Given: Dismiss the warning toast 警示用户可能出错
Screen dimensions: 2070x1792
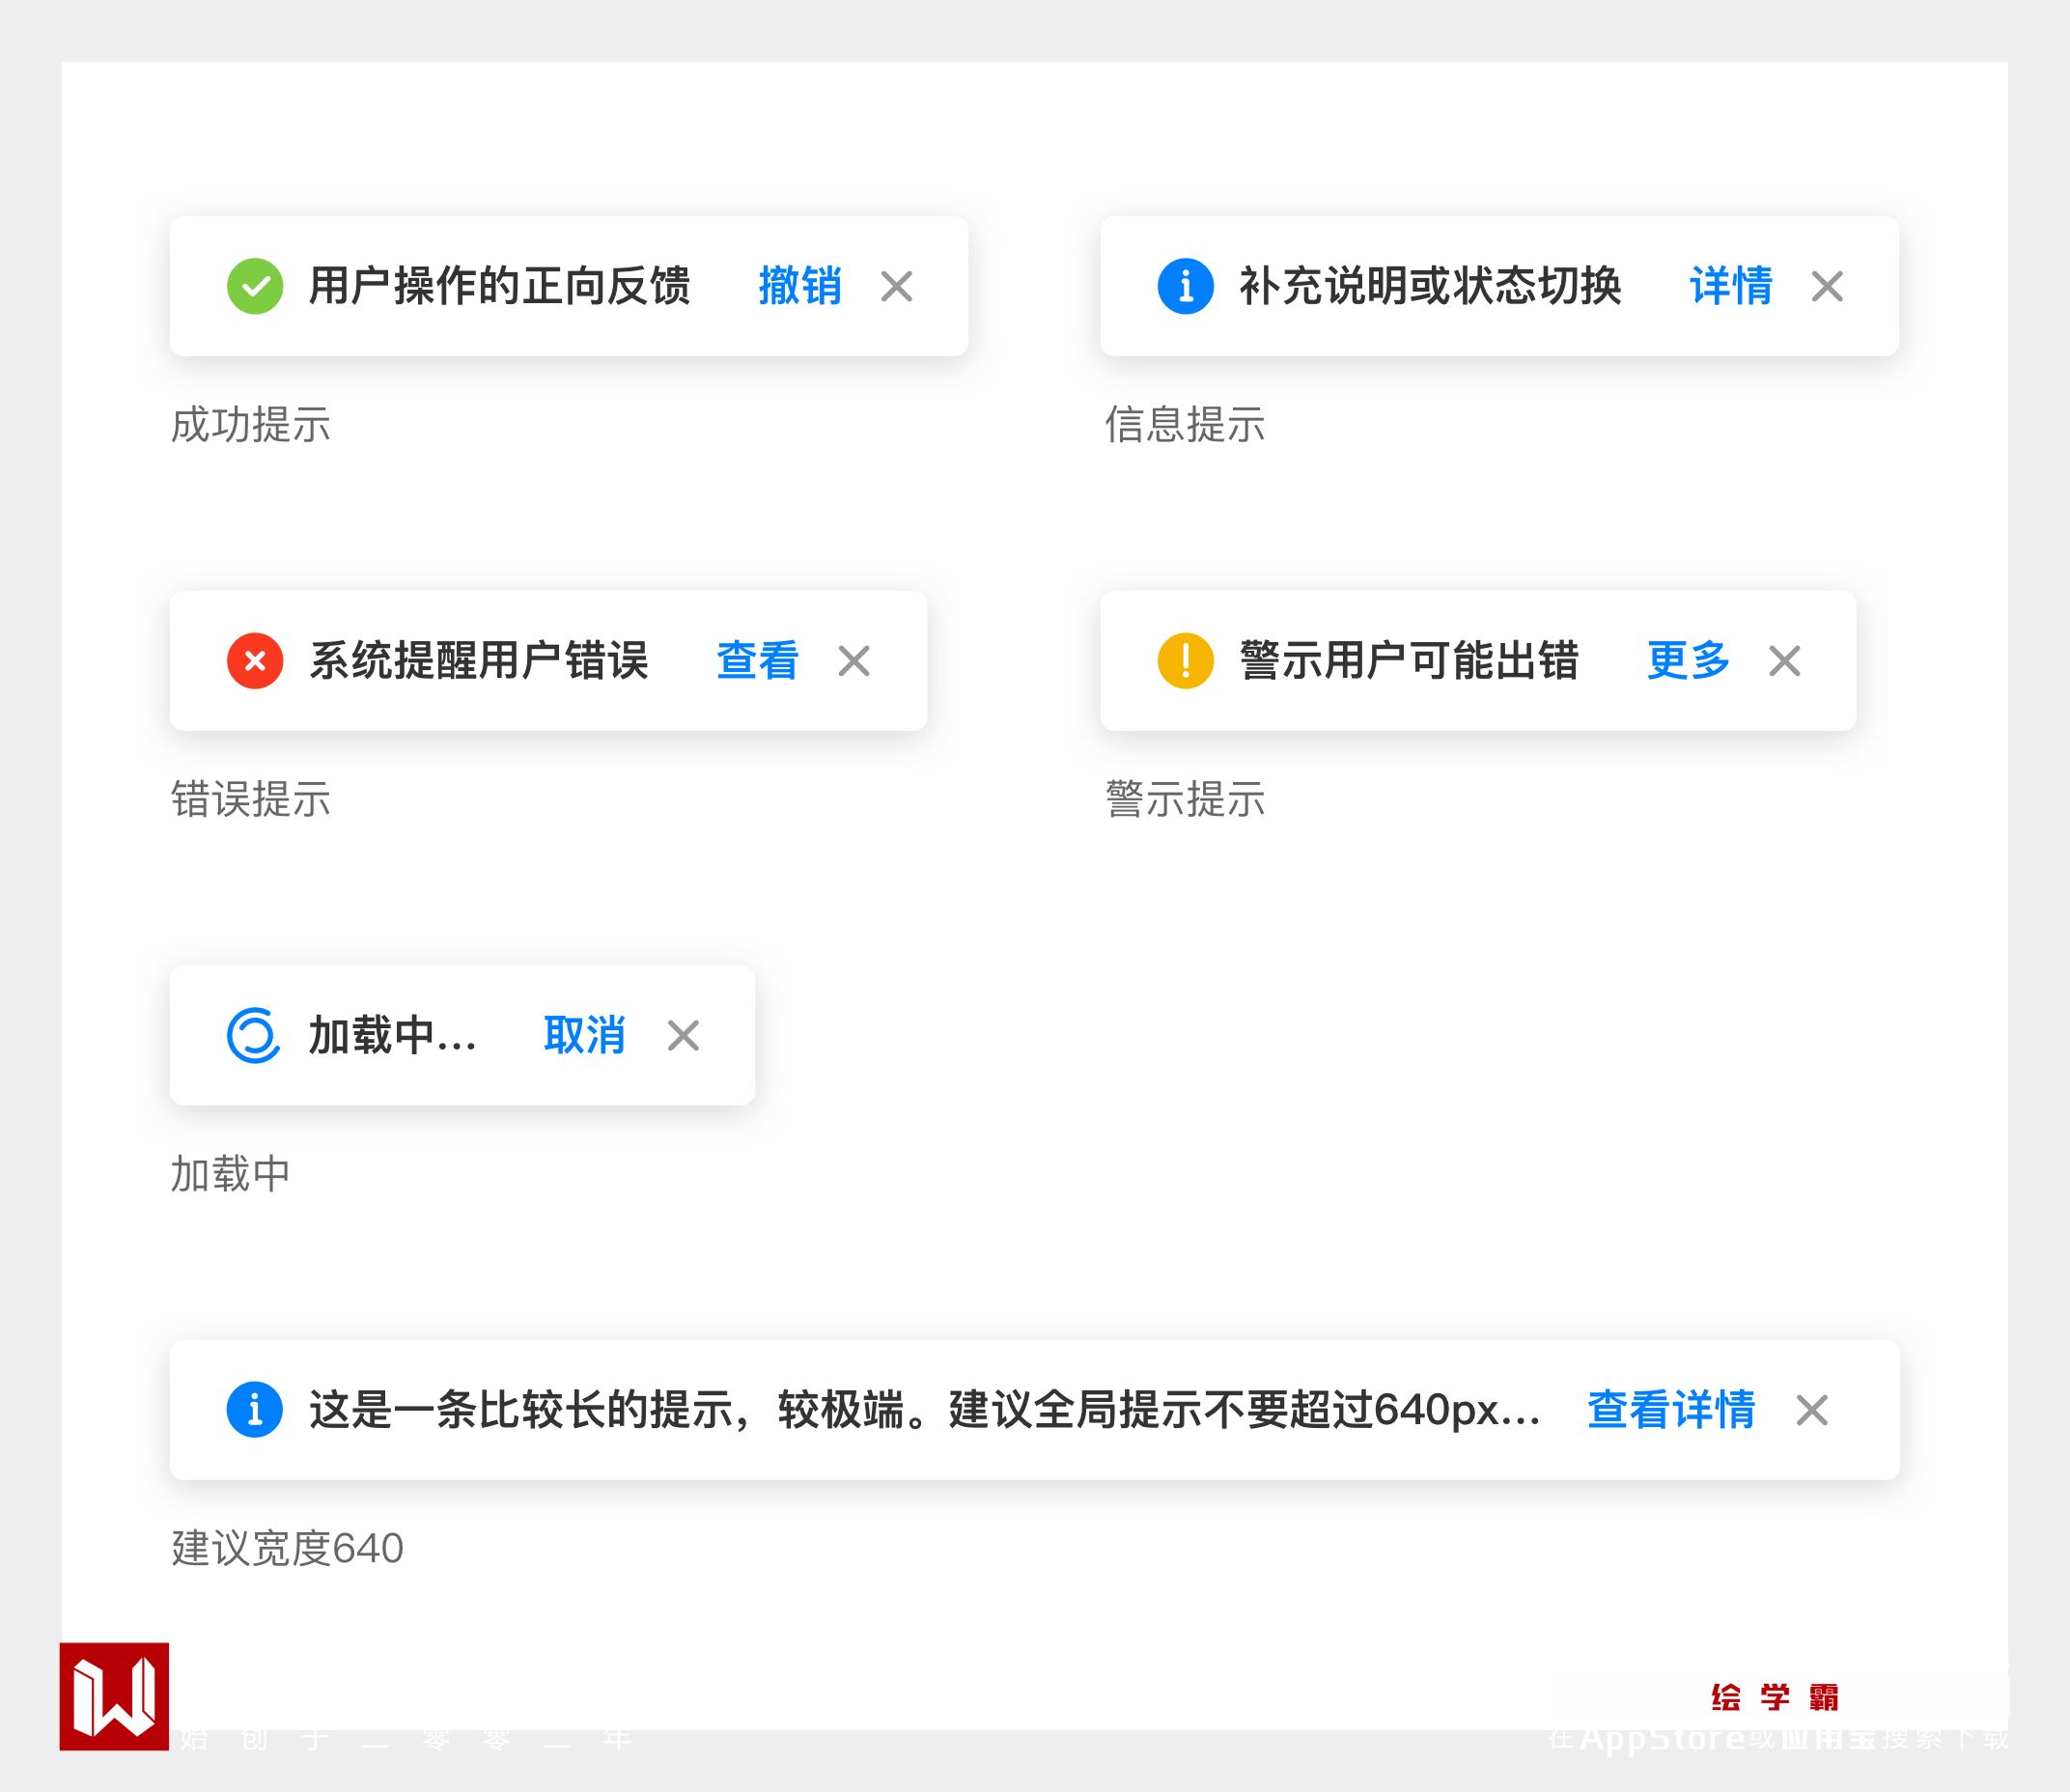Looking at the screenshot, I should tap(1784, 661).
